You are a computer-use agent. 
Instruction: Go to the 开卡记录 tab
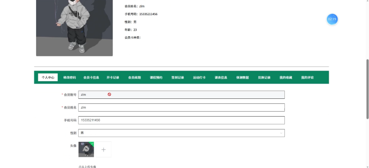pos(113,77)
